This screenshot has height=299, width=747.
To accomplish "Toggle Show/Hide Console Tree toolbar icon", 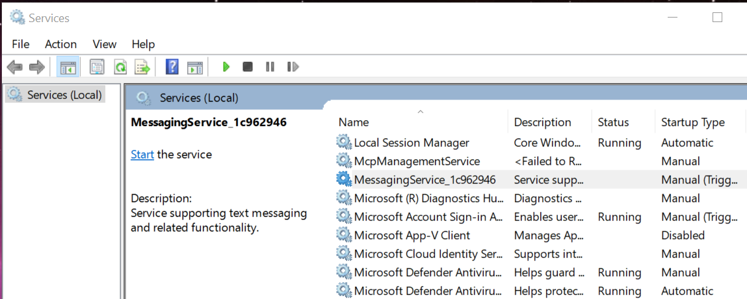I will point(67,67).
